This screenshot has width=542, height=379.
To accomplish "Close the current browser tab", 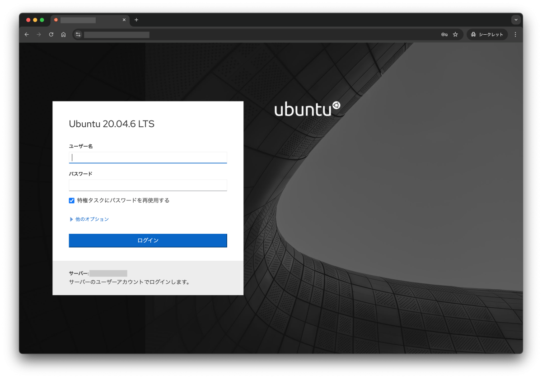I will [124, 20].
